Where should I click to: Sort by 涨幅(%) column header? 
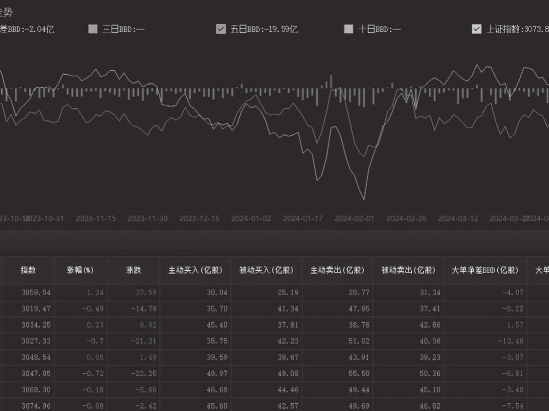click(x=81, y=270)
